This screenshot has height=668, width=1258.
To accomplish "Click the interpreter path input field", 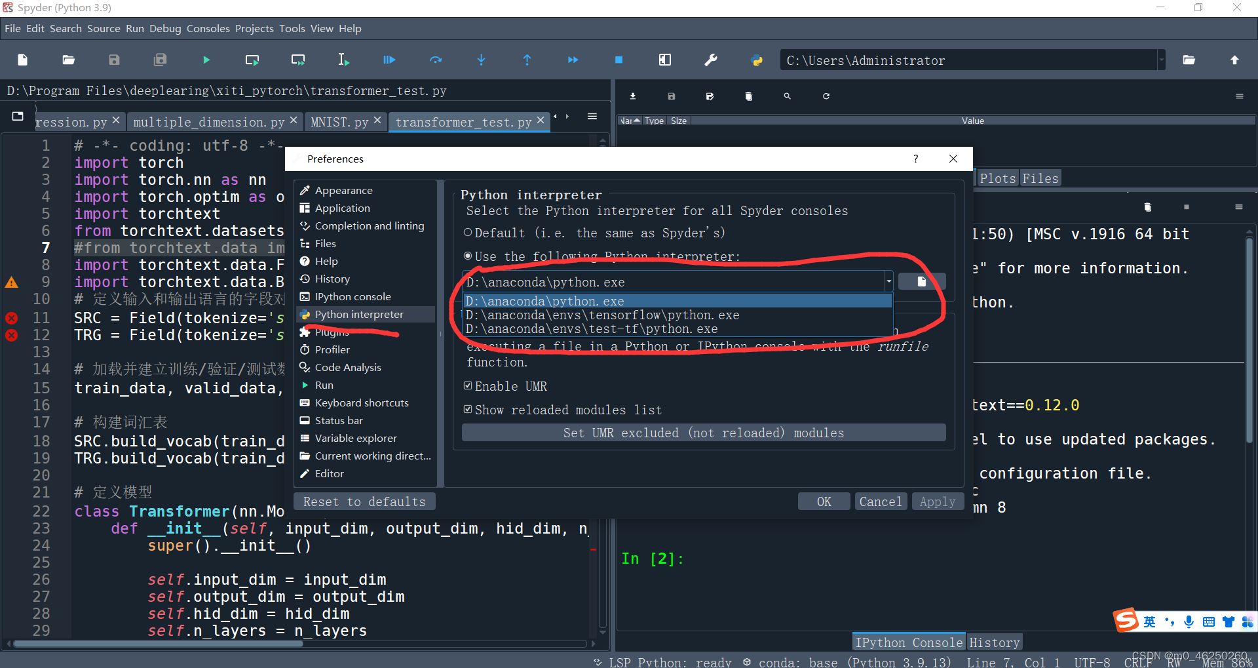I will pos(673,281).
